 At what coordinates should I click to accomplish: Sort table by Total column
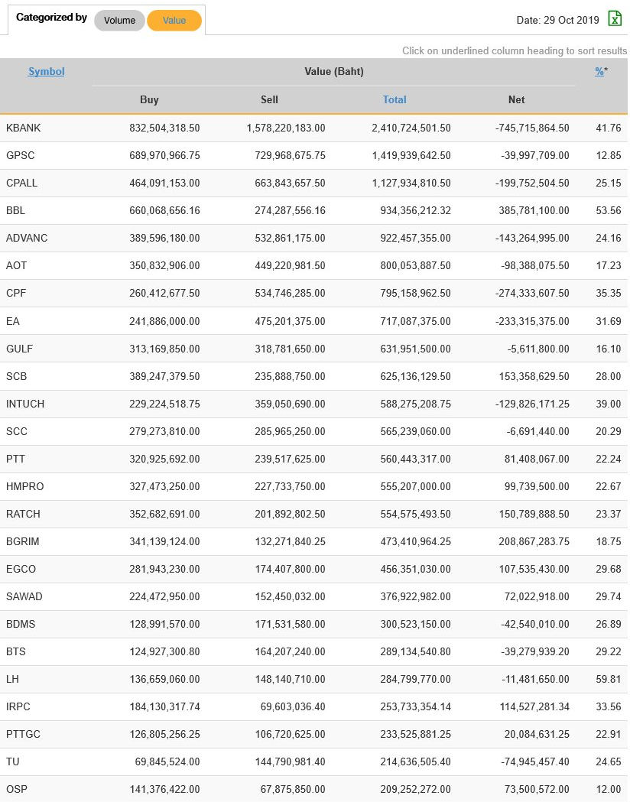(x=395, y=99)
